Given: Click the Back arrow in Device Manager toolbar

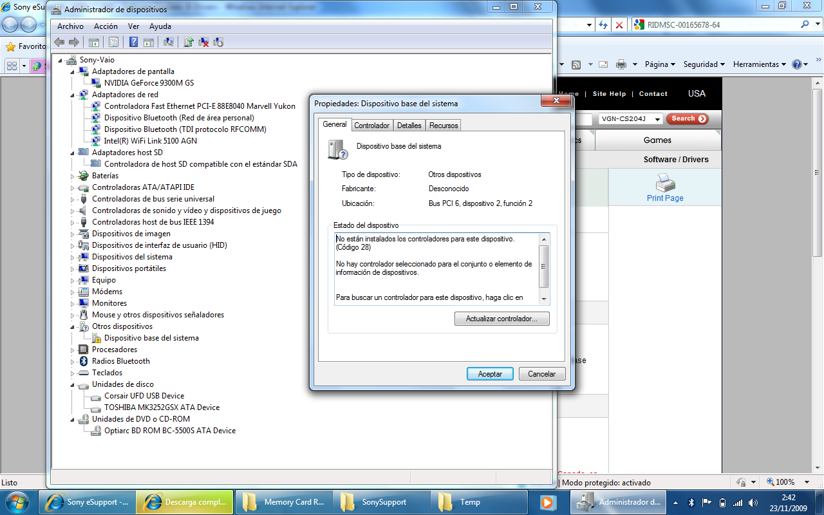Looking at the screenshot, I should pyautogui.click(x=59, y=42).
